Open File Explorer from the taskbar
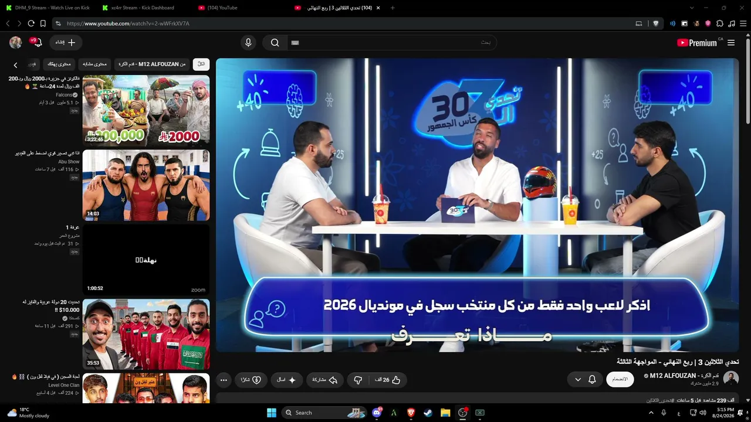Viewport: 751px width, 422px height. pyautogui.click(x=445, y=413)
